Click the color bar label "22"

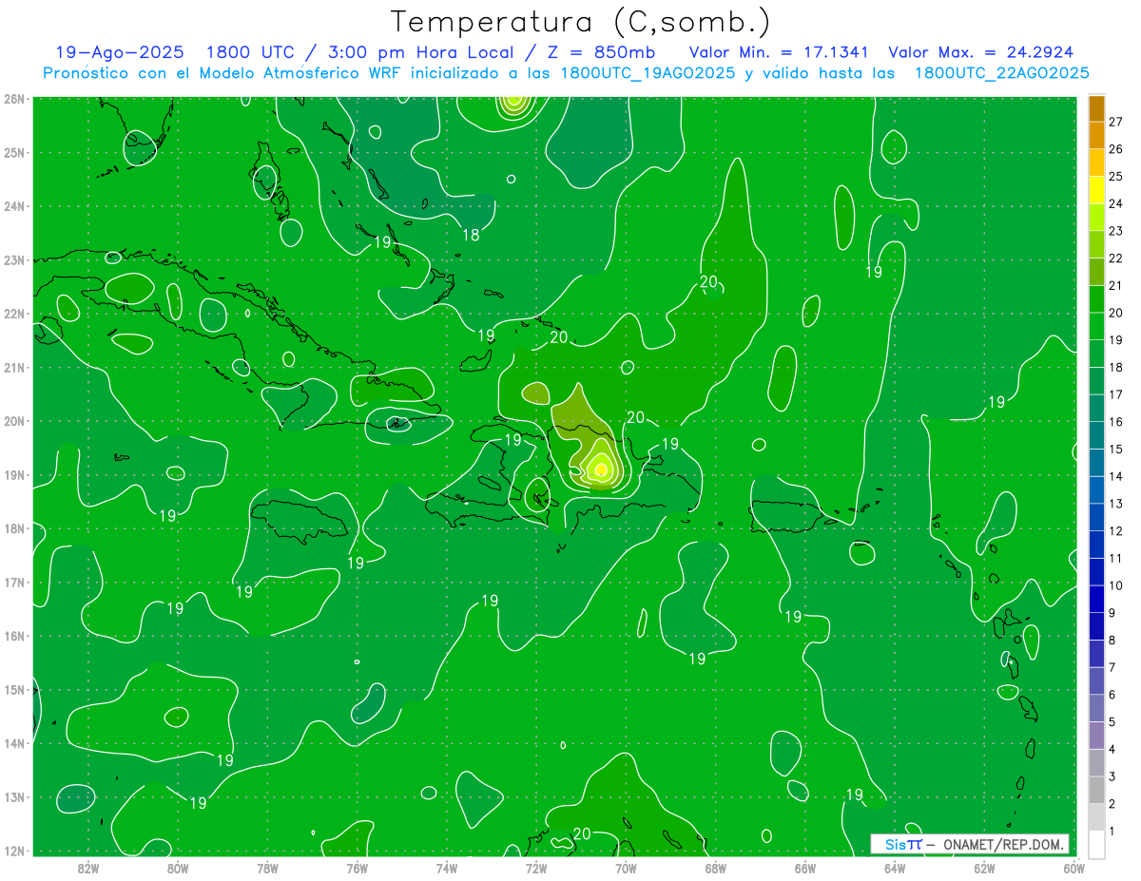[x=1115, y=259]
